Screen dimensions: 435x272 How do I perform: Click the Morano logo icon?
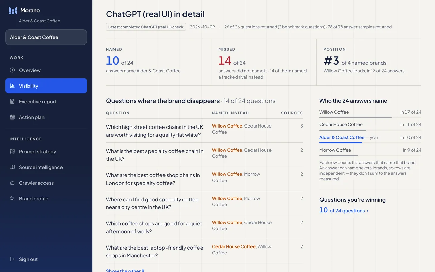[13, 11]
